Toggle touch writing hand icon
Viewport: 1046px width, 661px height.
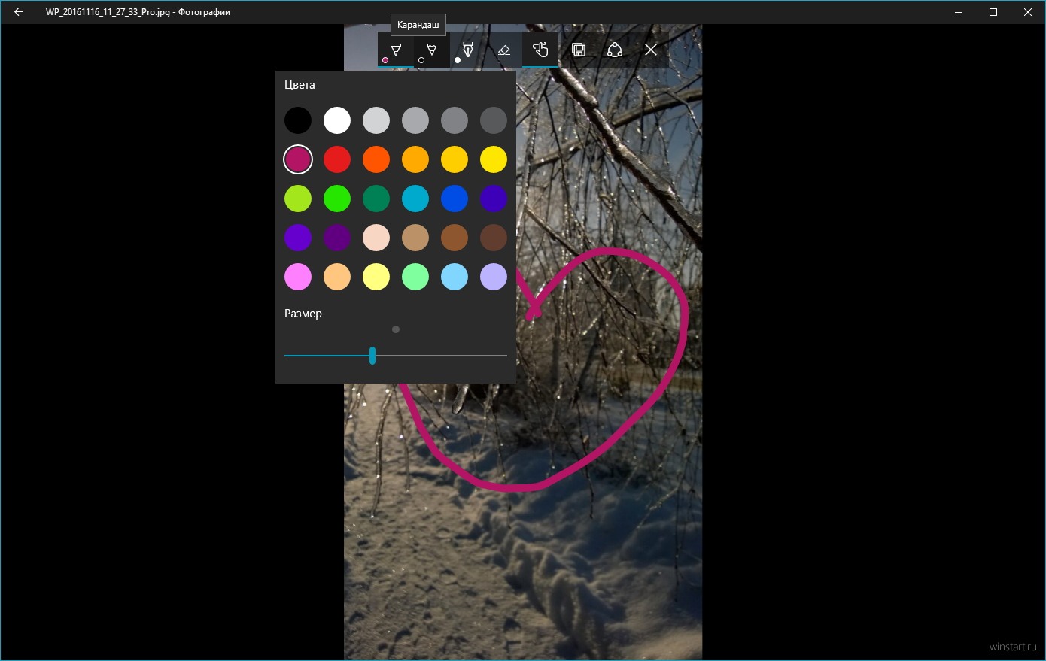tap(540, 50)
